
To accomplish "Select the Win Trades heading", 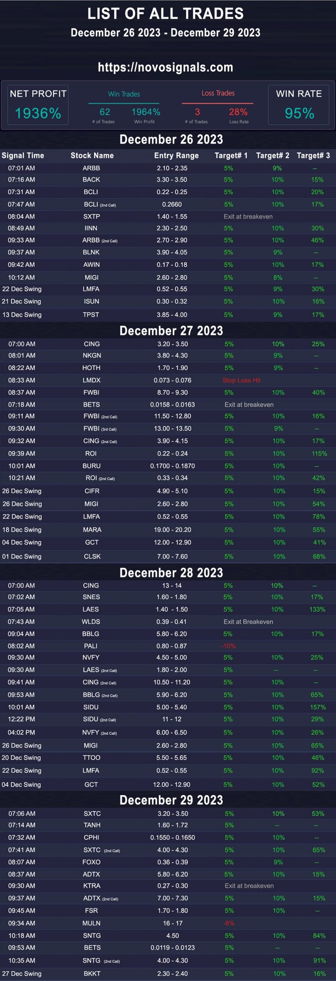I will 124,94.
